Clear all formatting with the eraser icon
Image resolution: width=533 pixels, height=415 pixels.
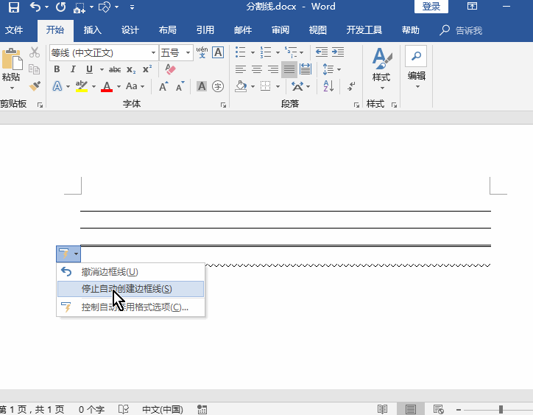(170, 69)
